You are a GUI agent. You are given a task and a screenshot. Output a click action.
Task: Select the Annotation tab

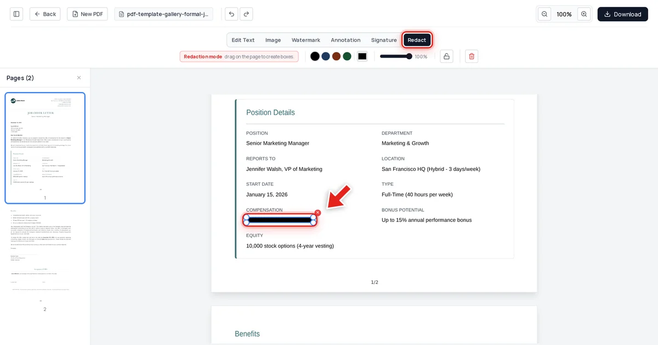(x=345, y=40)
